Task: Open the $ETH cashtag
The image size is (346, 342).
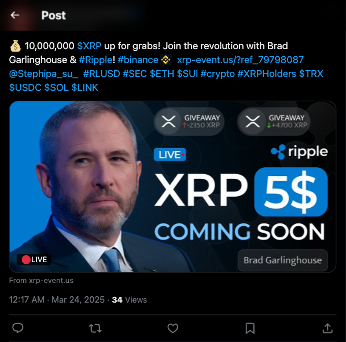Action: click(162, 73)
